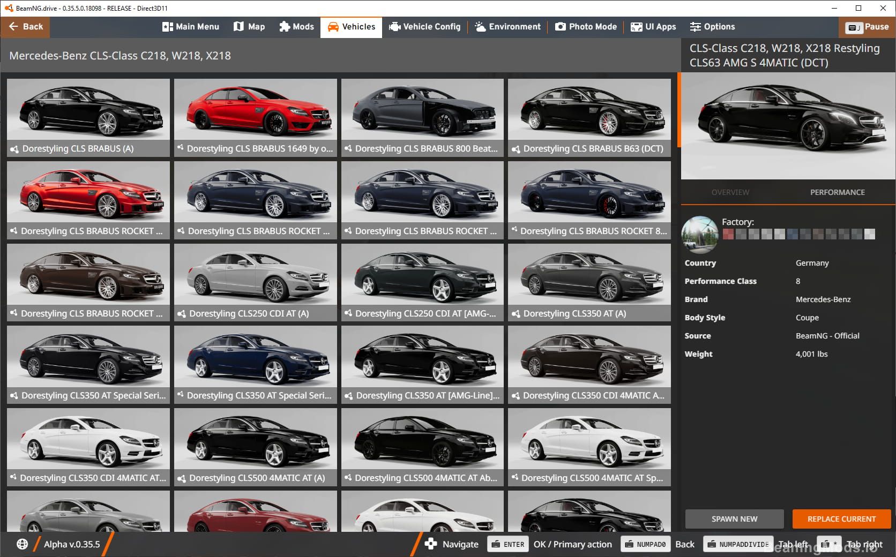The width and height of the screenshot is (896, 557).
Task: Click the Main Menu icon
Action: (168, 27)
